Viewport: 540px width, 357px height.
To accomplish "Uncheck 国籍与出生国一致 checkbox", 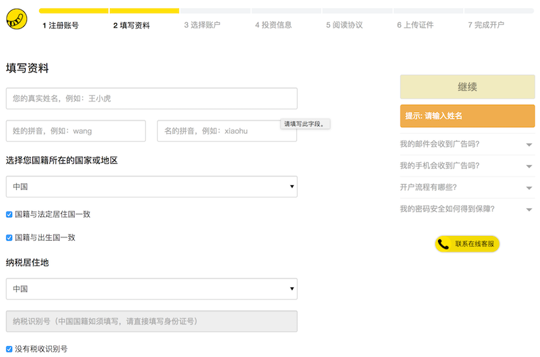I will 9,237.
